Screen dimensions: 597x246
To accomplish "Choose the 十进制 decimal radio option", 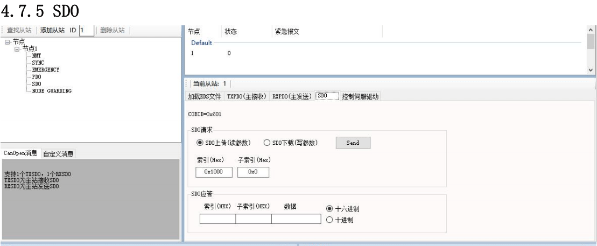I will (329, 220).
